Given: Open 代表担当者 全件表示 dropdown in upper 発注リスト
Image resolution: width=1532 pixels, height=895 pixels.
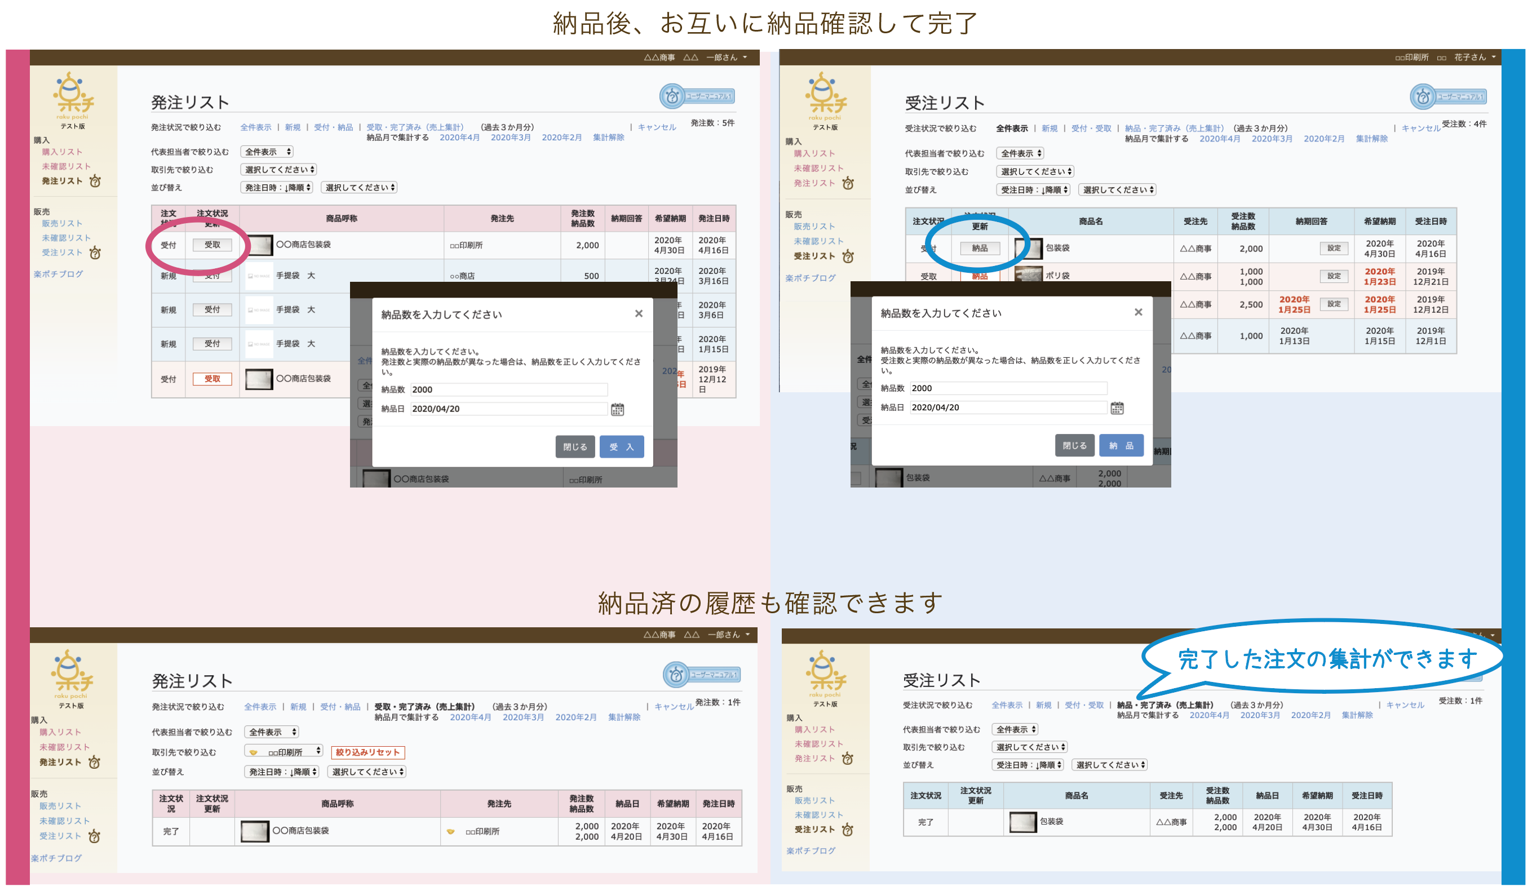Looking at the screenshot, I should tap(267, 152).
